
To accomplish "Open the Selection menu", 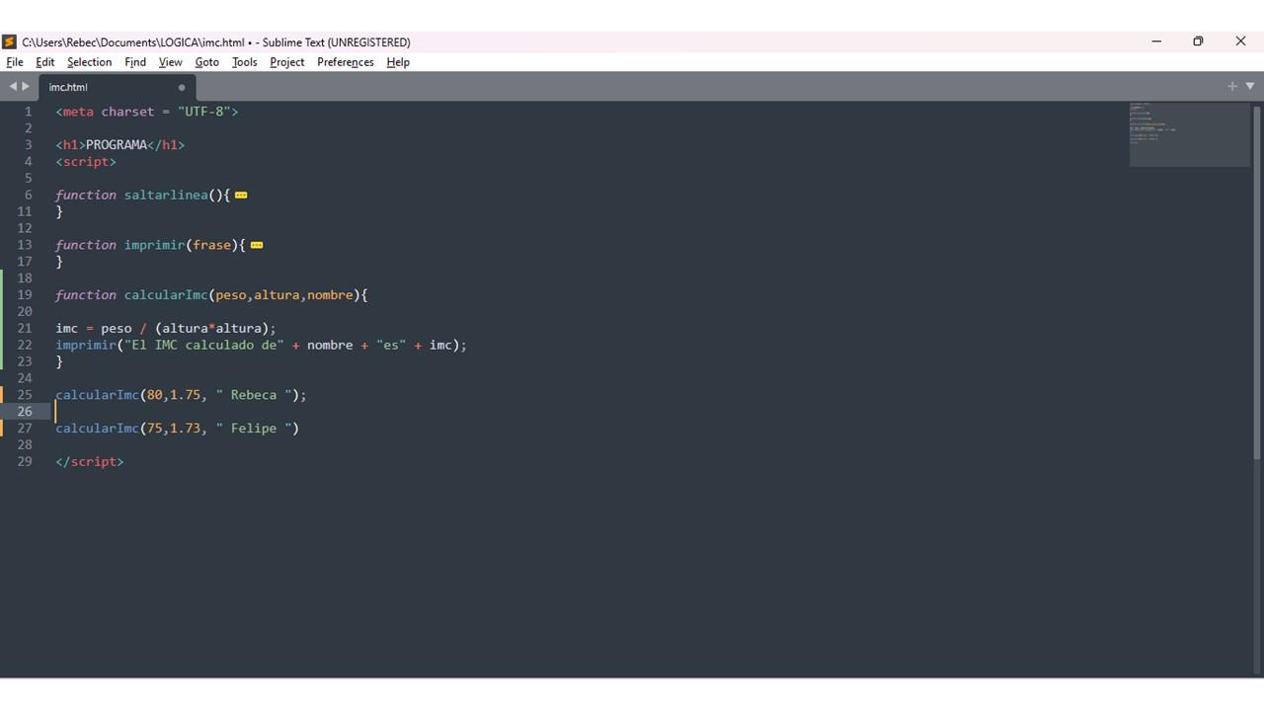I will (x=90, y=62).
